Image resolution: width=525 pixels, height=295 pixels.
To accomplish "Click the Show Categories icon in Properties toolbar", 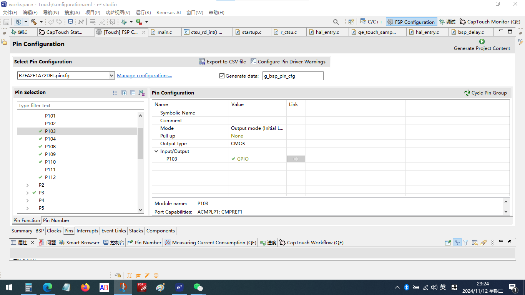I will point(457,242).
